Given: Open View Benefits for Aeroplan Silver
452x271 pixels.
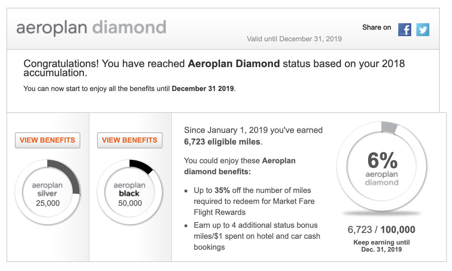Looking at the screenshot, I should (x=47, y=140).
